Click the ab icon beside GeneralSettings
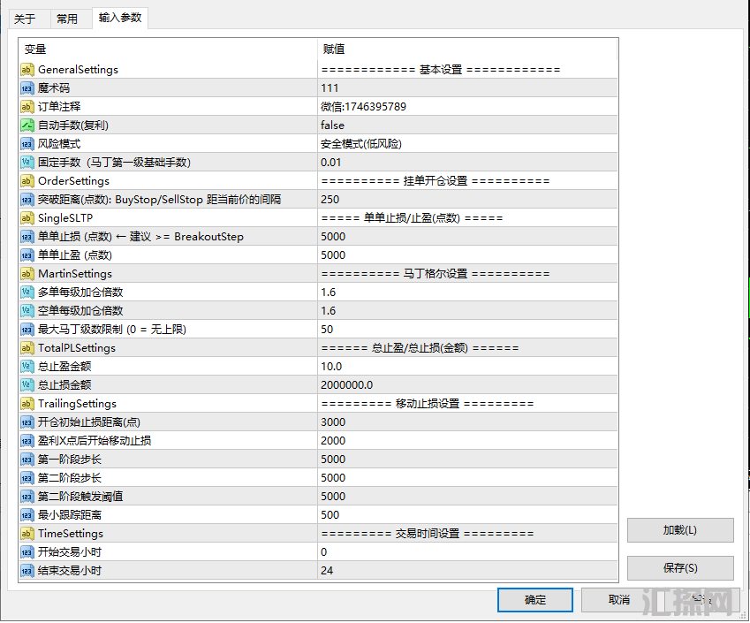 [27, 69]
